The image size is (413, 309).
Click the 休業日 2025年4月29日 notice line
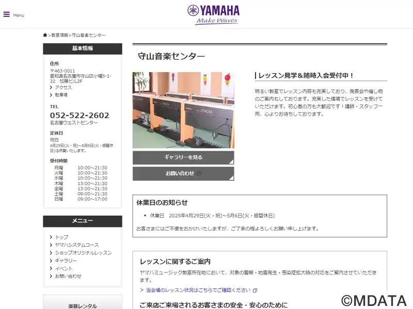point(212,216)
